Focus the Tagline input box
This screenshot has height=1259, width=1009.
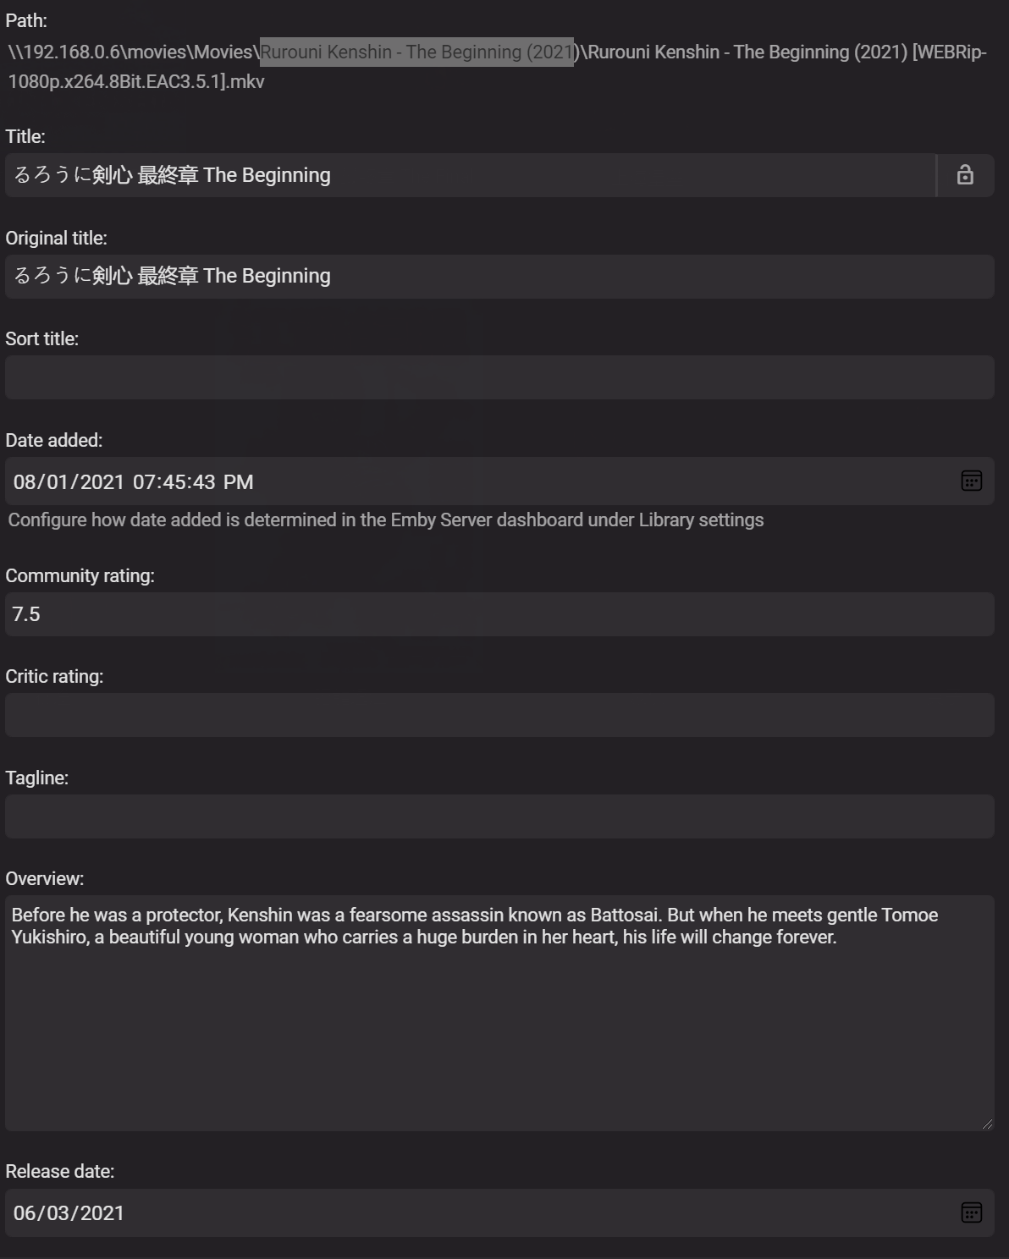coord(499,816)
